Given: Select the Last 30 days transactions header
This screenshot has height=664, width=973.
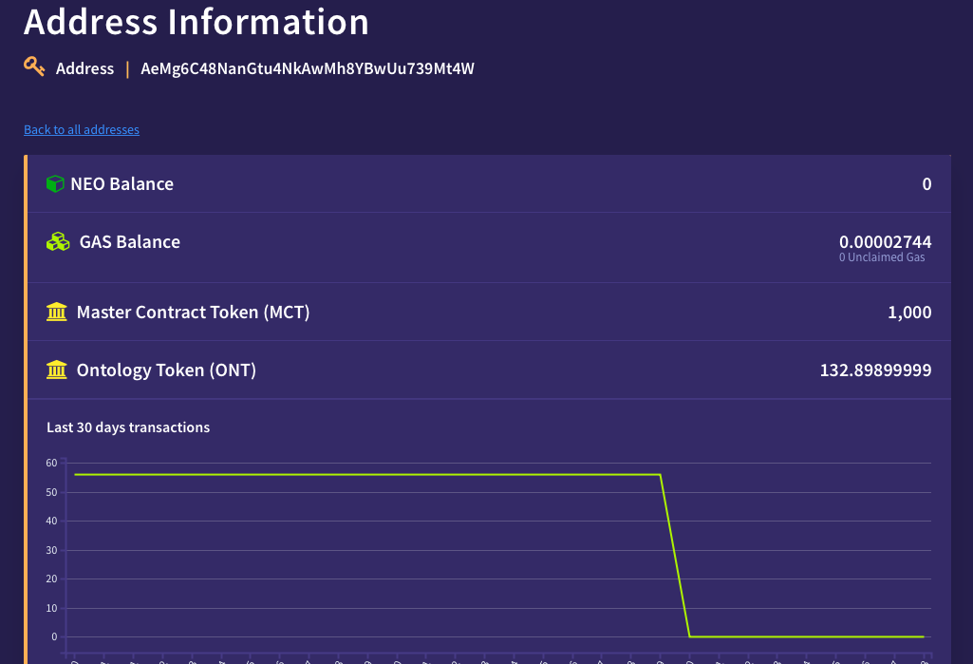Looking at the screenshot, I should pos(128,427).
